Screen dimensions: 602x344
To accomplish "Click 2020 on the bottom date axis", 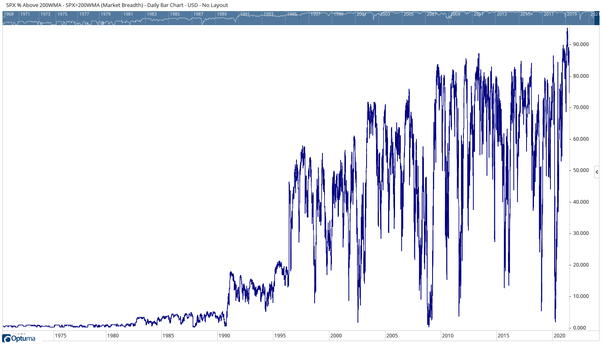I will (560, 336).
